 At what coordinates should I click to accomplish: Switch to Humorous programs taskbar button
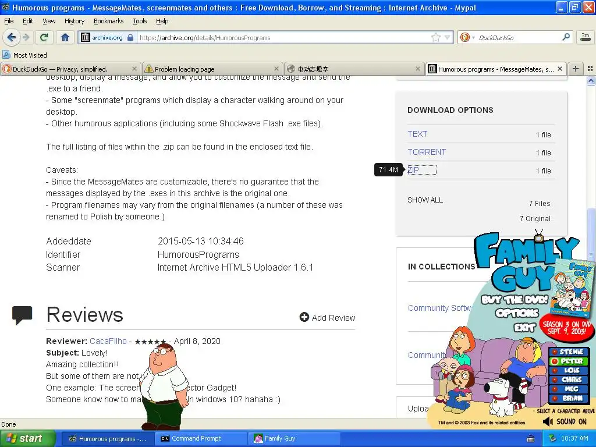pyautogui.click(x=108, y=439)
